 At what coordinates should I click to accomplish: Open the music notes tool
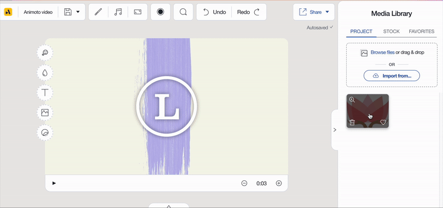click(x=118, y=12)
